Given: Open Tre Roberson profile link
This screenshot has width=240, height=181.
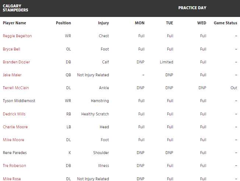Looking at the screenshot, I should [x=14, y=166].
